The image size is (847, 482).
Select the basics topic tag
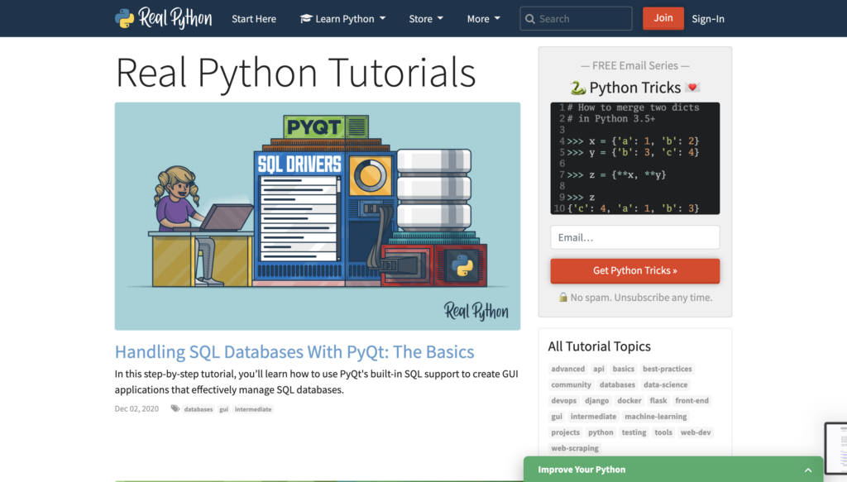[624, 369]
